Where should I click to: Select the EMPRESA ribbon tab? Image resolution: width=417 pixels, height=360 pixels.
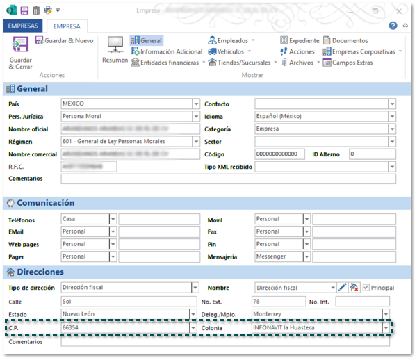66,26
